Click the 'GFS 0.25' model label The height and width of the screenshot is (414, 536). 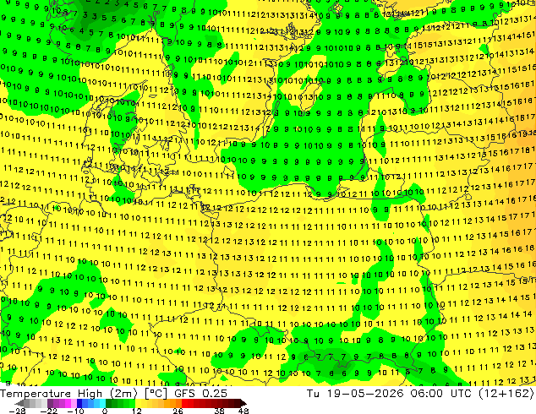200,394
